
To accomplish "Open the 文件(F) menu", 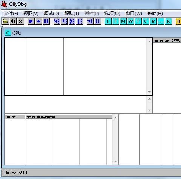I will (x=11, y=14).
